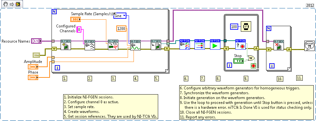
Task: Click the Phase DBL control terminal
Action: tap(33, 77)
